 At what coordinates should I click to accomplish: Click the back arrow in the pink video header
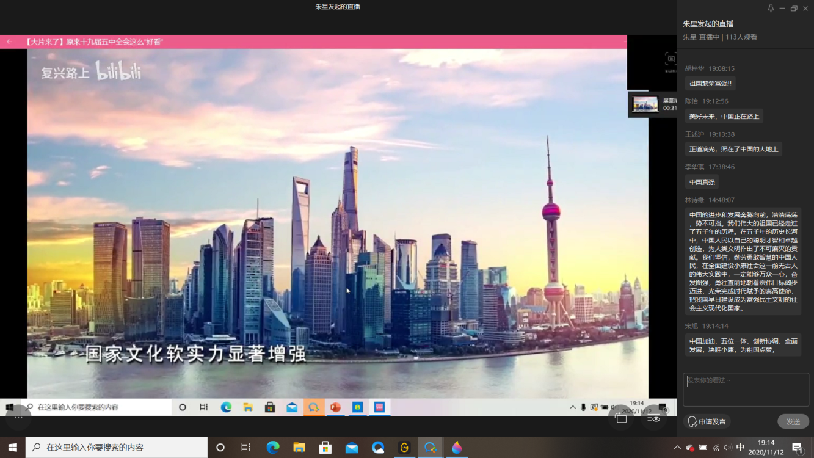point(9,42)
